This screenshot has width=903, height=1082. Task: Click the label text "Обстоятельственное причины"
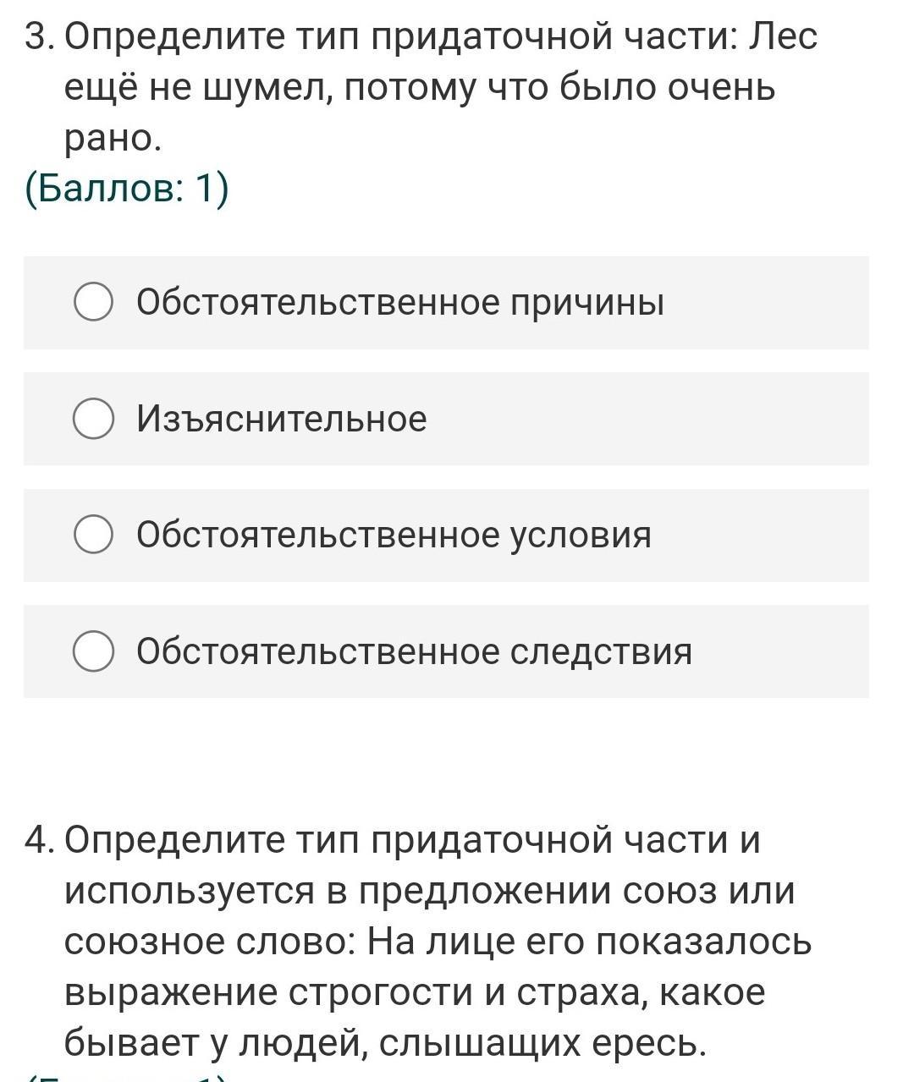pyautogui.click(x=400, y=303)
